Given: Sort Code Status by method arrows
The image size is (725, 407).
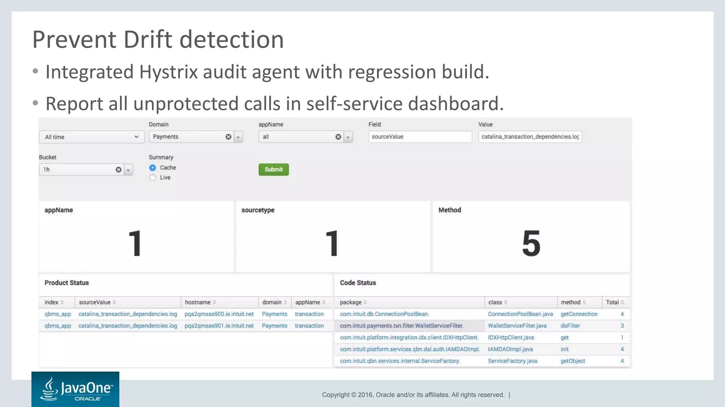Looking at the screenshot, I should tap(584, 302).
